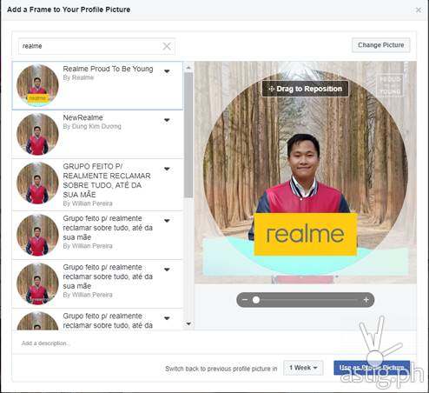
Task: Open dropdown arrow beside NewRealme frame
Action: [167, 120]
